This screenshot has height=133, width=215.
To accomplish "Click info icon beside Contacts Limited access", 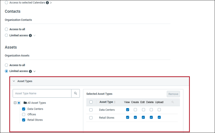I will pos(30,36).
